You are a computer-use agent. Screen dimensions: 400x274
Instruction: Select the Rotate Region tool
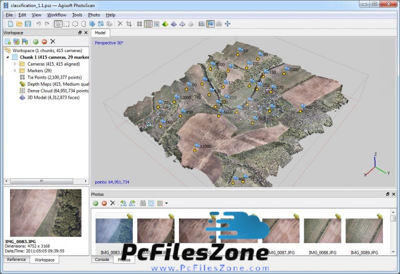pyautogui.click(x=101, y=24)
